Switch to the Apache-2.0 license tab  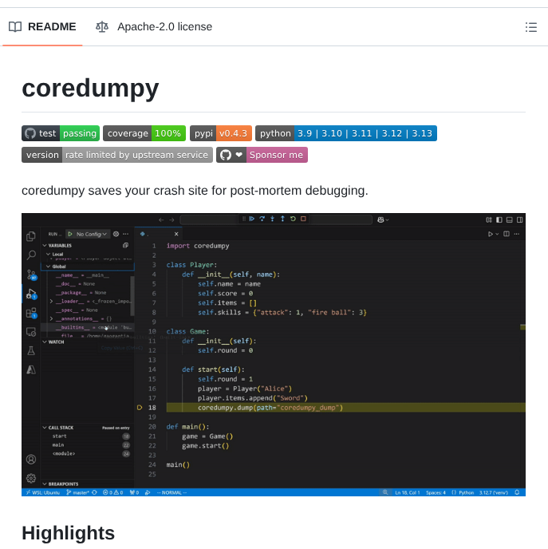[154, 27]
